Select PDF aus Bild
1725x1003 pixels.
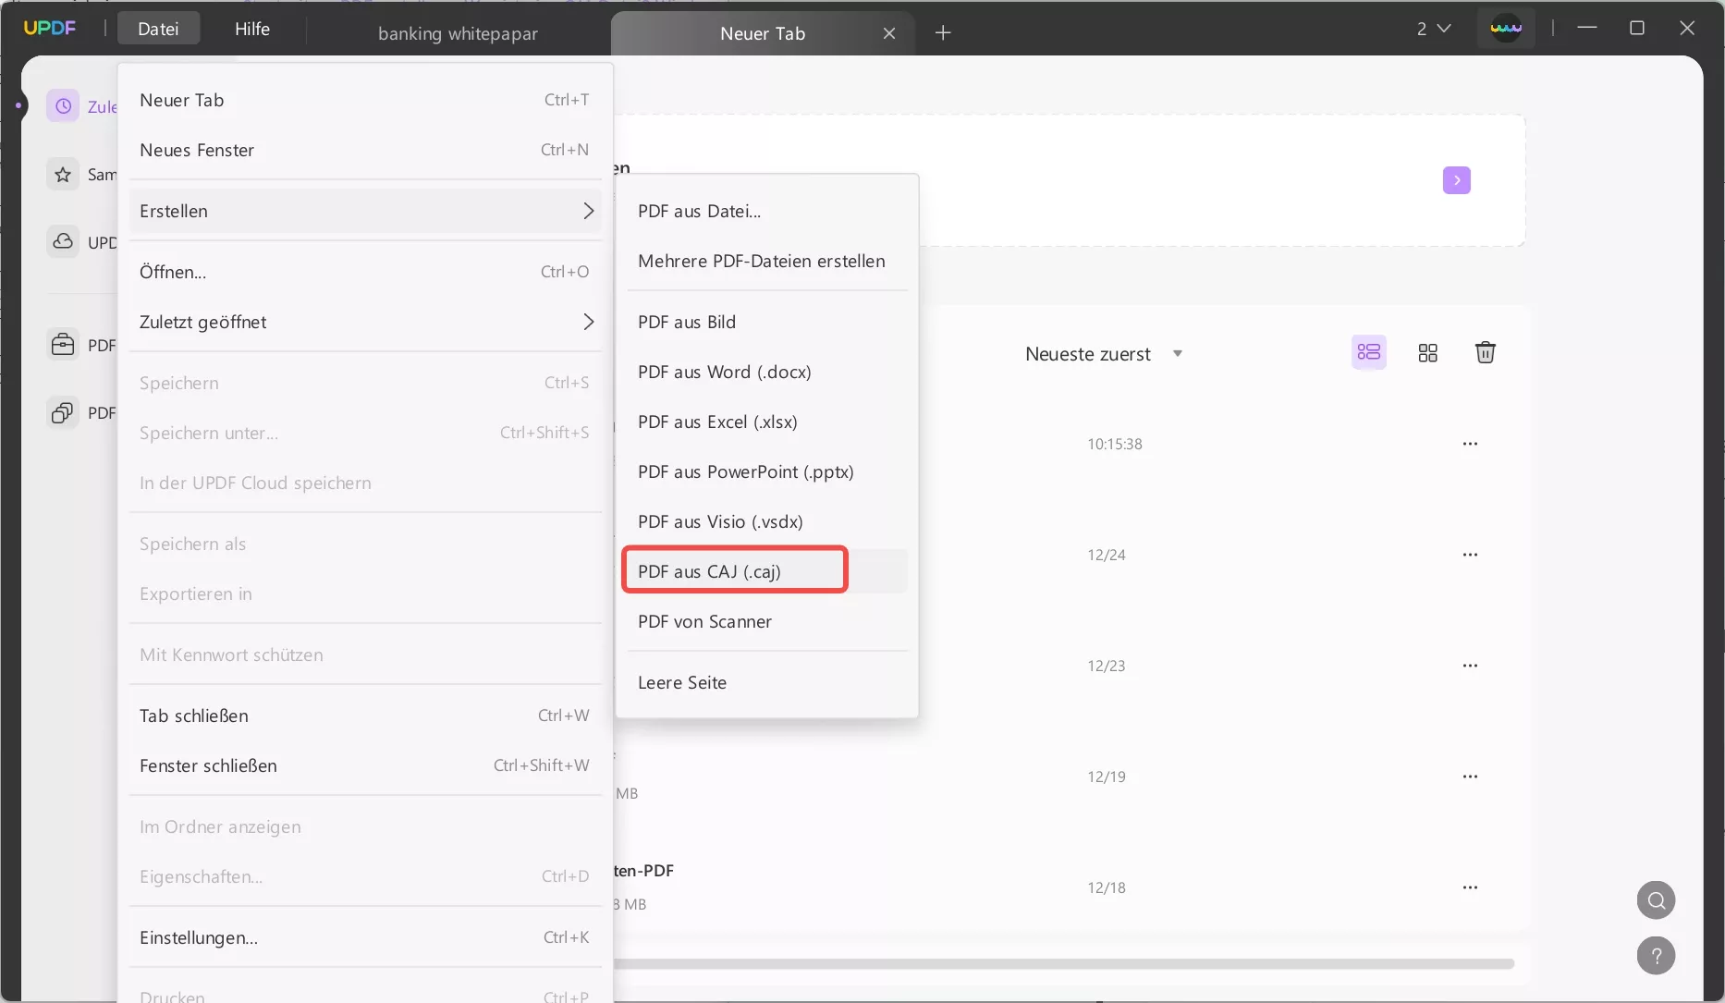click(767, 322)
